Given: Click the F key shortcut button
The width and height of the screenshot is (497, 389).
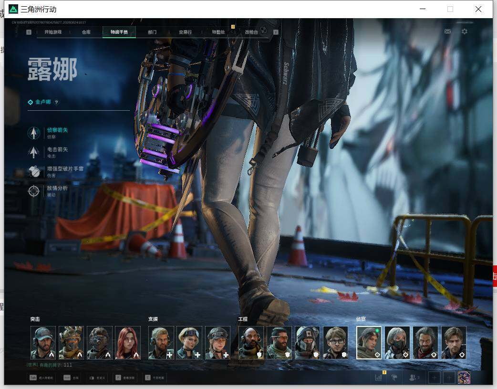Looking at the screenshot, I should [x=125, y=378].
